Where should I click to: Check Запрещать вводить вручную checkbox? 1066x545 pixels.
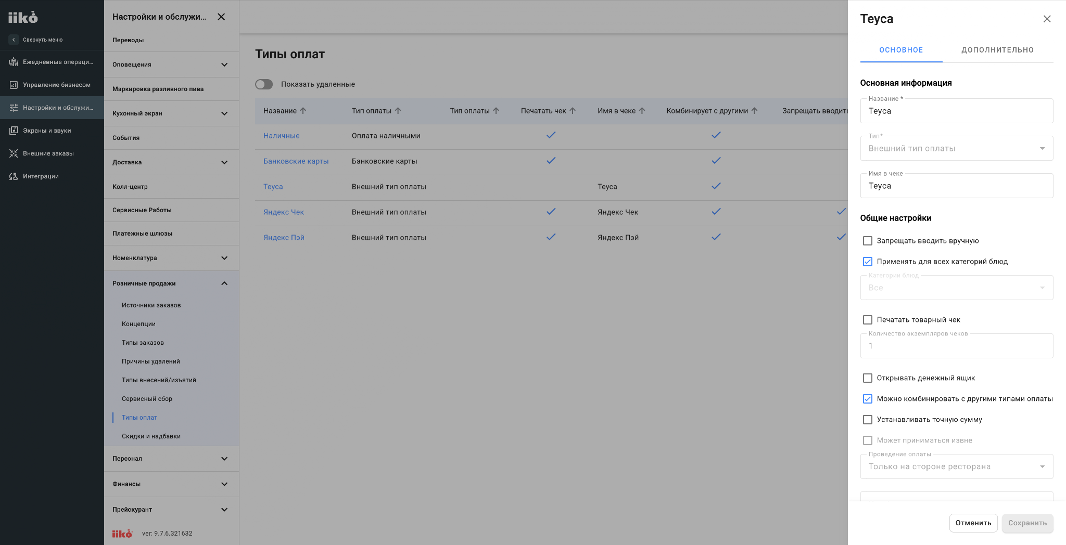coord(868,241)
